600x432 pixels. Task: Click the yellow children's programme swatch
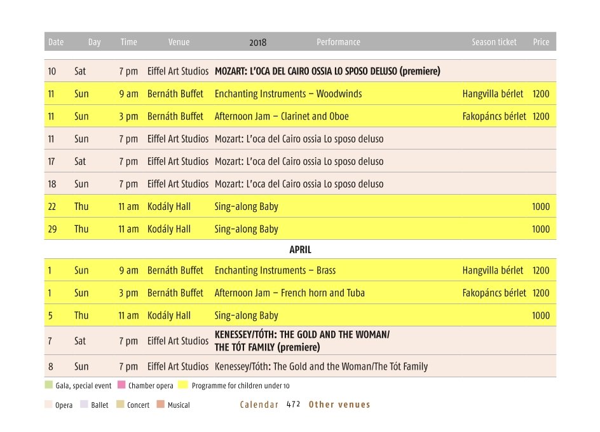click(183, 384)
